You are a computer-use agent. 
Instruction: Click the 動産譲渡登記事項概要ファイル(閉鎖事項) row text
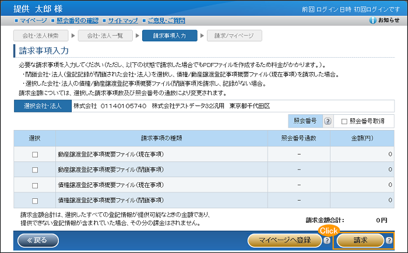(111, 170)
